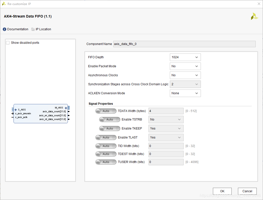Select the s_axis_aclk port
The image size is (263, 200).
(21, 117)
